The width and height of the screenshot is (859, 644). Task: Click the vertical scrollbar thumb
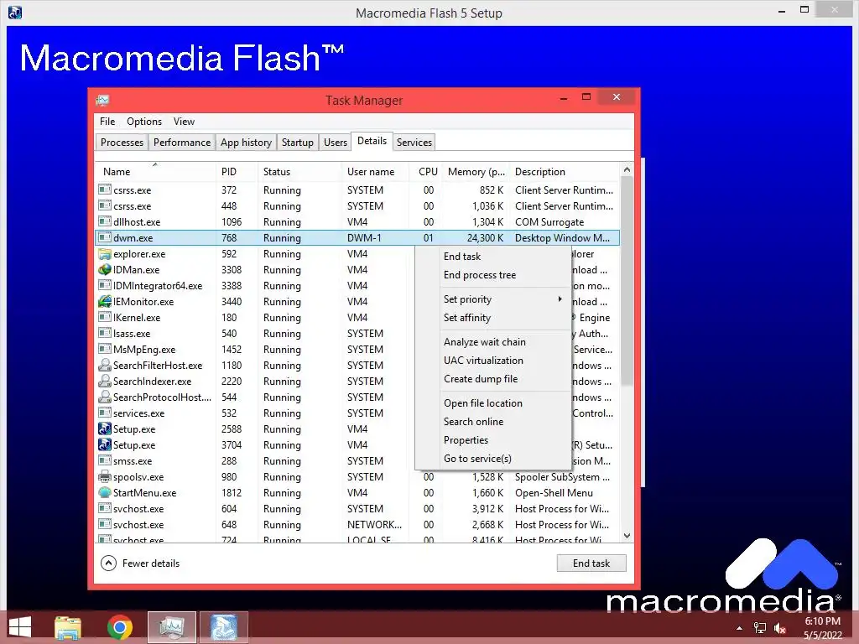click(627, 281)
